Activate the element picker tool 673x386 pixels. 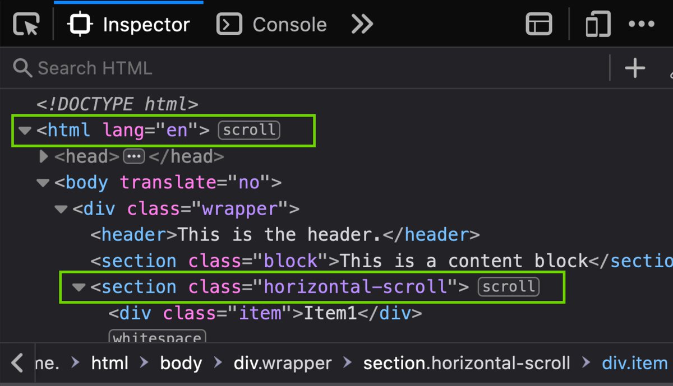(x=26, y=25)
